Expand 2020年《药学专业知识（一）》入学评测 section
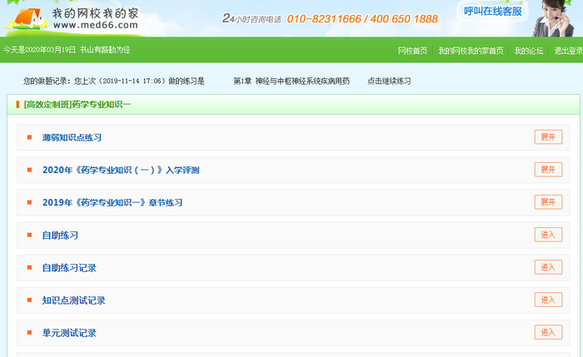Viewport: 583px width, 357px height. pyautogui.click(x=548, y=170)
